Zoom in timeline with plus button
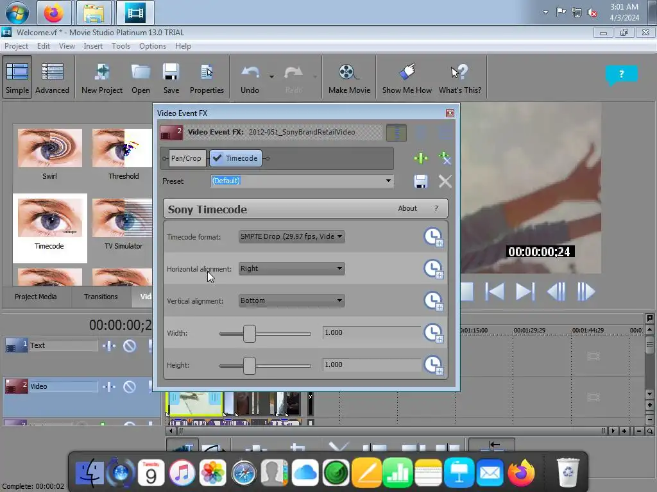The height and width of the screenshot is (492, 657). 624,431
